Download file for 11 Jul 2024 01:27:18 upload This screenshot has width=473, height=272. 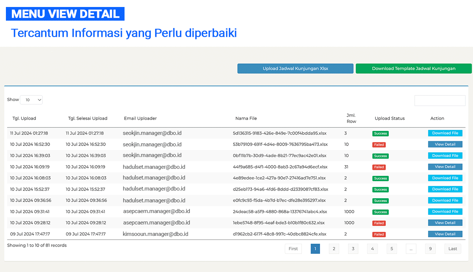pyautogui.click(x=445, y=133)
